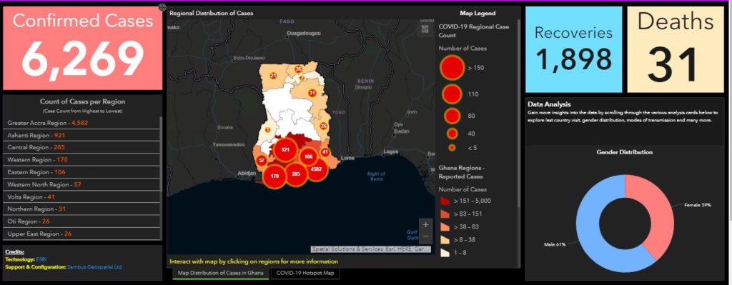The image size is (732, 285).
Task: Select the 285 Central case bubble
Action: pyautogui.click(x=296, y=174)
